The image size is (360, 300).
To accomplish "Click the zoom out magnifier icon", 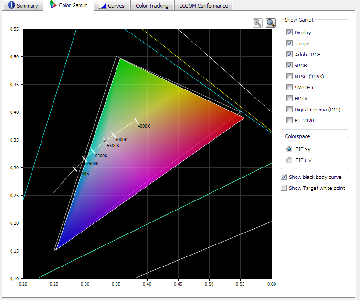I will pyautogui.click(x=271, y=23).
